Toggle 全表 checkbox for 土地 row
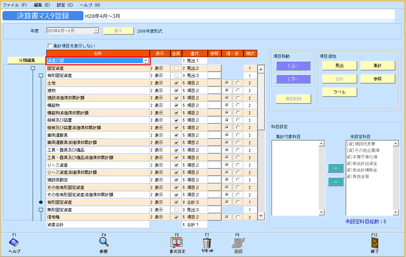The width and height of the screenshot is (406, 257). pyautogui.click(x=176, y=83)
